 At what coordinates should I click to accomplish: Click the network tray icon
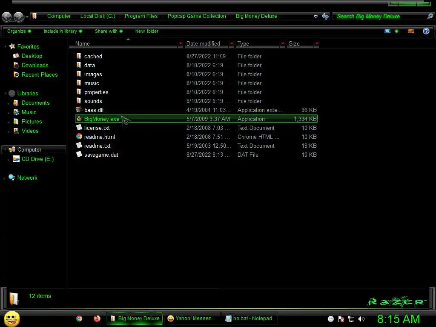coord(351,319)
